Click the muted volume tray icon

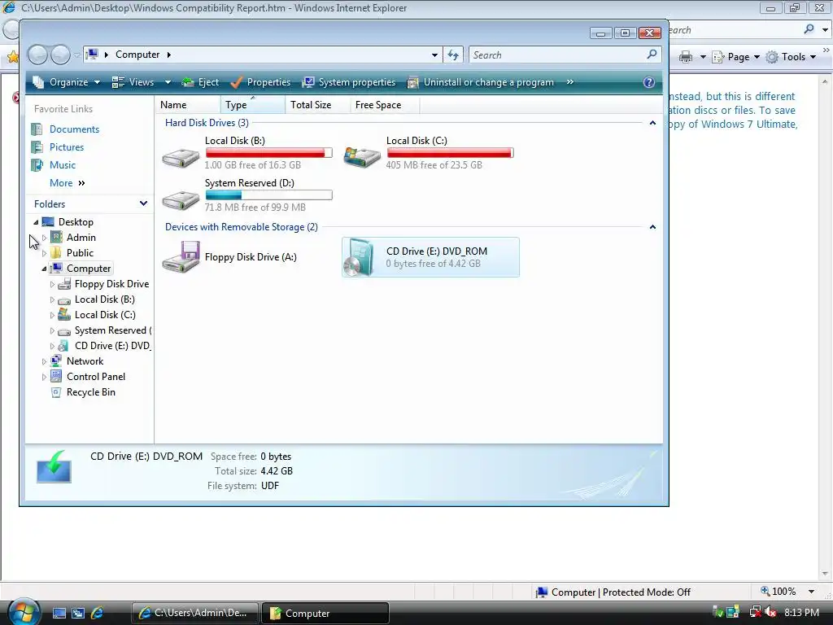(770, 612)
